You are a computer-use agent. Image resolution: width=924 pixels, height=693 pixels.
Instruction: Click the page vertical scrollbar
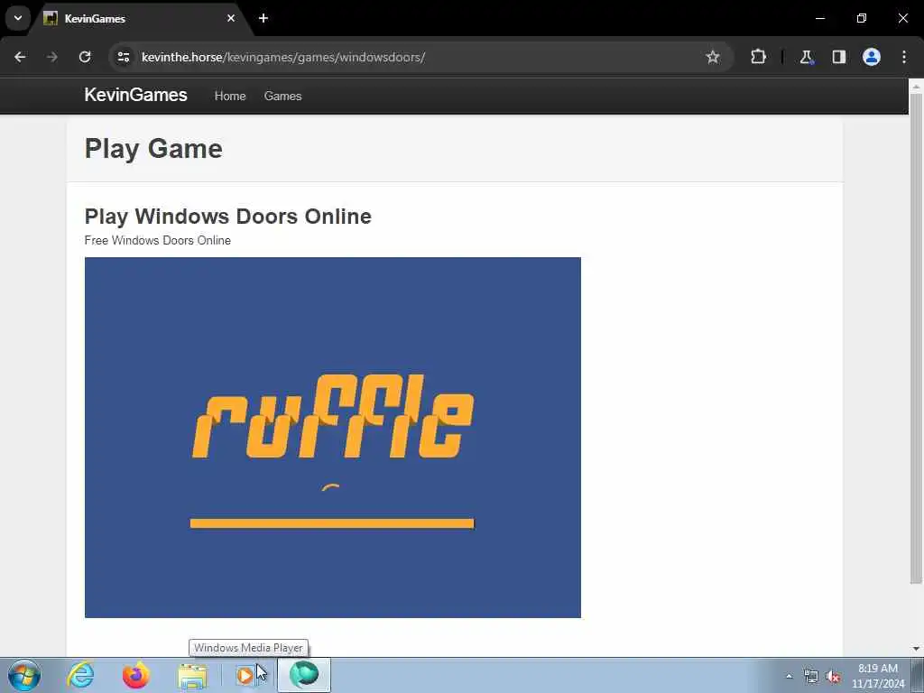click(x=916, y=339)
